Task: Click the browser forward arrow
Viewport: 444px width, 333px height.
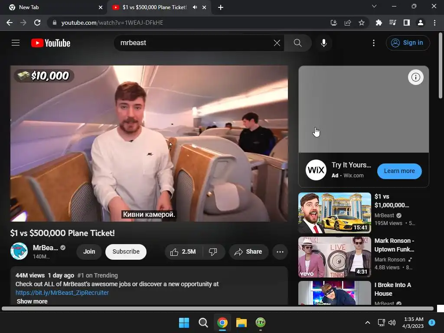Action: (23, 23)
